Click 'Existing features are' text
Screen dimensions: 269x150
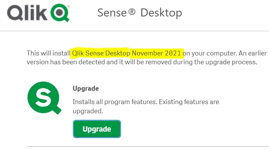coord(189,102)
